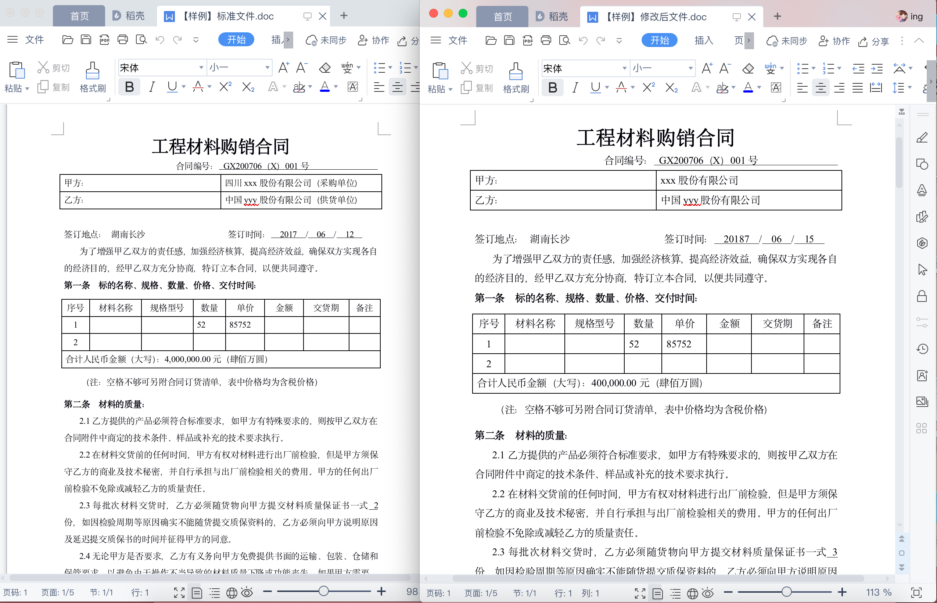Toggle center alignment in right window

821,88
